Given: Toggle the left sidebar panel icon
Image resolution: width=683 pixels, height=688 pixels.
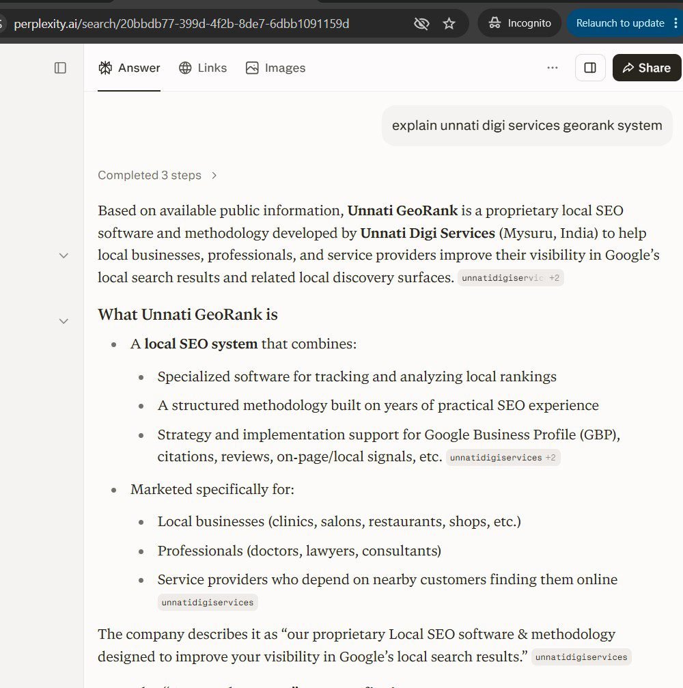Looking at the screenshot, I should pos(60,68).
